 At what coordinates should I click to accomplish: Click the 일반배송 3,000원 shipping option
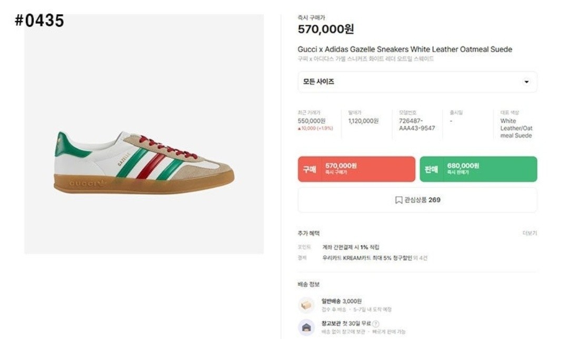(x=342, y=301)
